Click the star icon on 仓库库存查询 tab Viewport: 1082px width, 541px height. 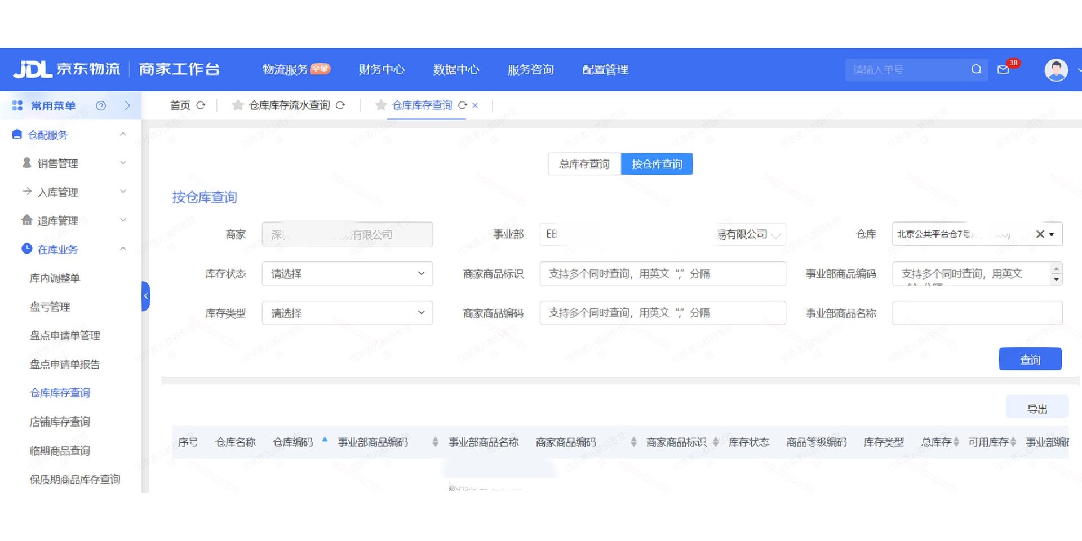pos(381,105)
